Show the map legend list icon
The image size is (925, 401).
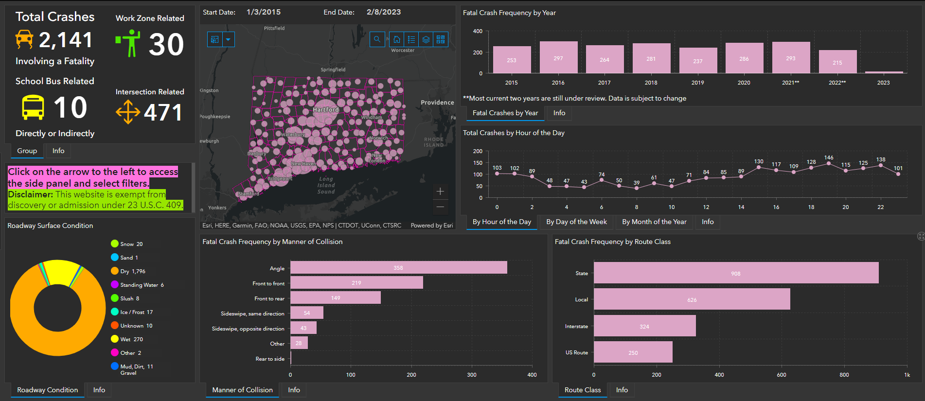411,39
